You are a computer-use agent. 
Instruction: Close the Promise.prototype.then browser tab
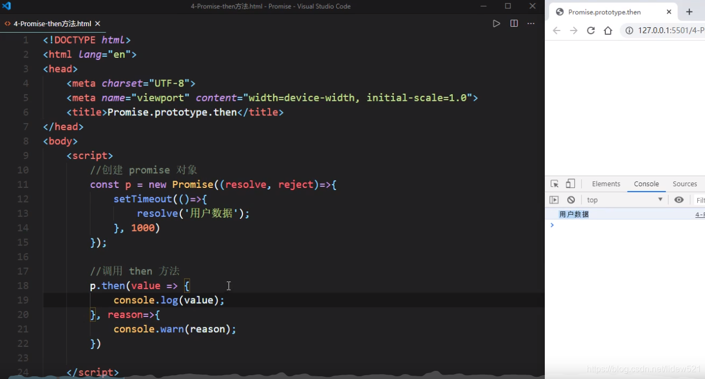click(669, 11)
